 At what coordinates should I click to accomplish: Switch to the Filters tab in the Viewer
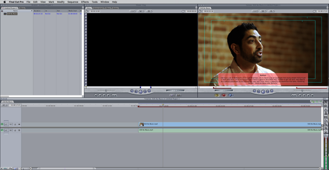[x=108, y=8]
